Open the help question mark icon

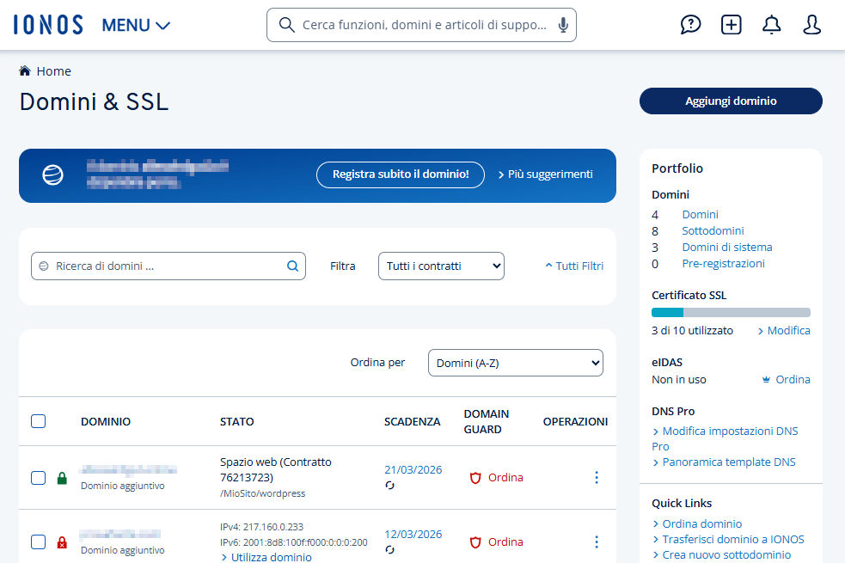tap(690, 25)
